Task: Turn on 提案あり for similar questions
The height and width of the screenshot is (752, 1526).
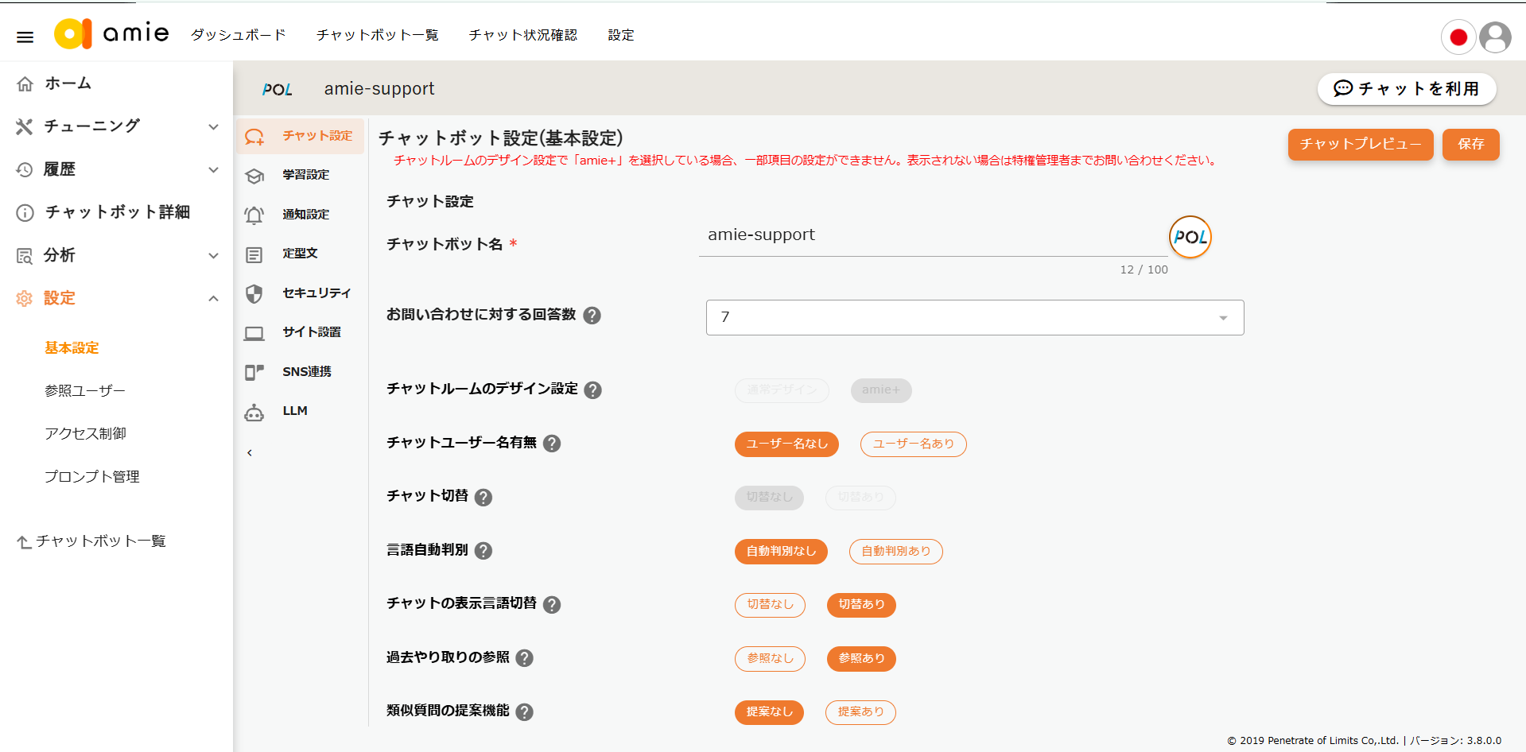Action: [x=860, y=712]
